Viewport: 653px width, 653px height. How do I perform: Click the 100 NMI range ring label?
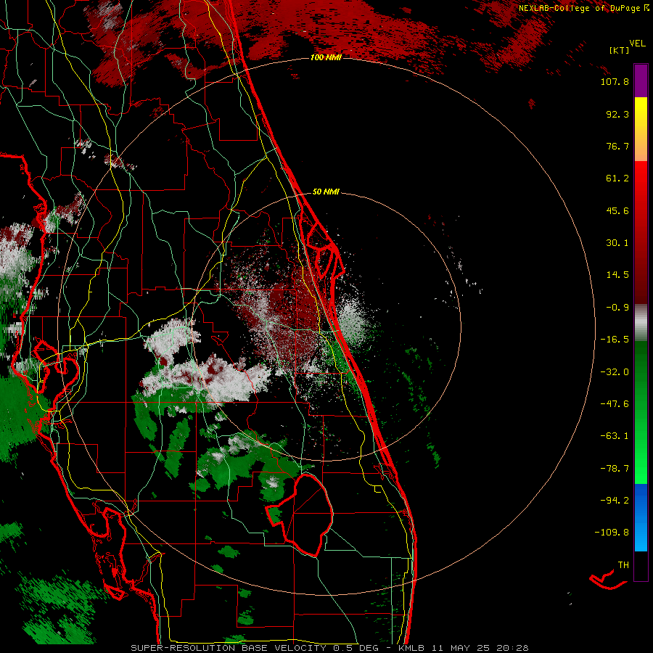point(326,57)
